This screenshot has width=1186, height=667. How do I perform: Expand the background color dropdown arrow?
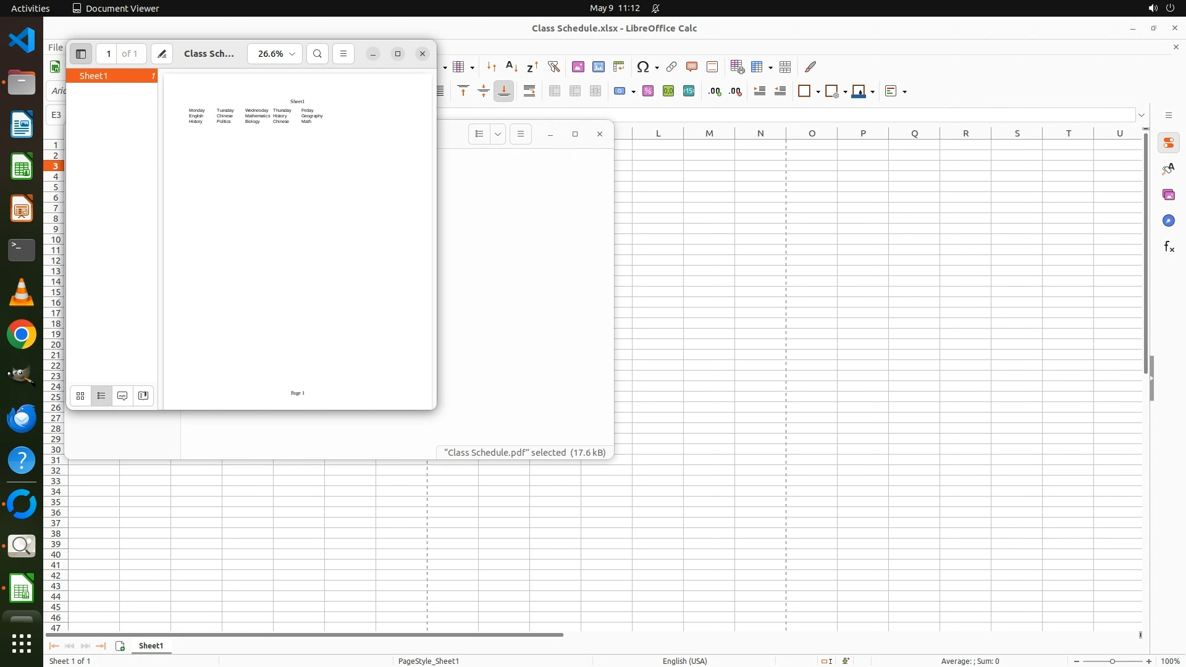[x=873, y=92]
